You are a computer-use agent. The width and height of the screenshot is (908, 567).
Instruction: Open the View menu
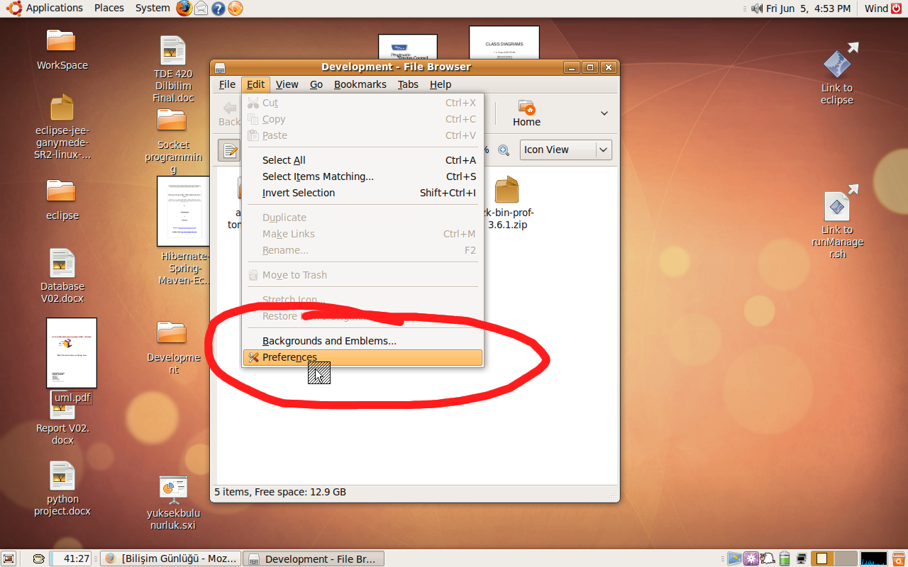click(x=287, y=84)
